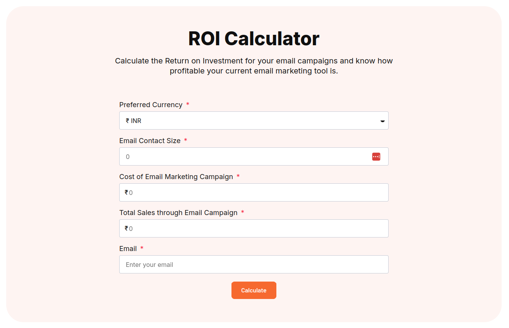Click the rupee symbol in Cost of Email Marketing field
This screenshot has width=509, height=328.
click(x=126, y=192)
